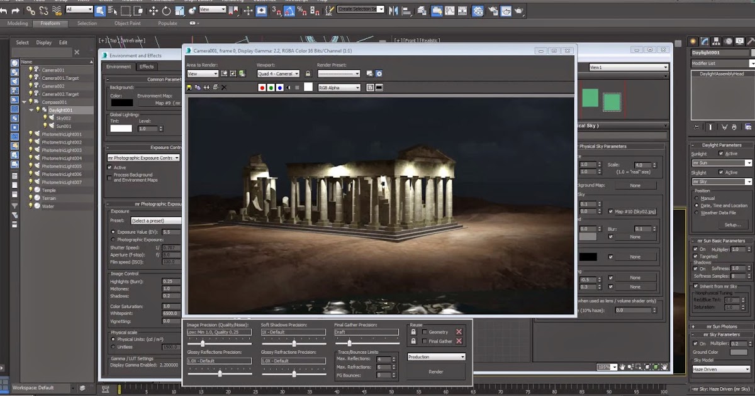Open the Render Preset dropdown
The width and height of the screenshot is (755, 396).
click(x=338, y=74)
